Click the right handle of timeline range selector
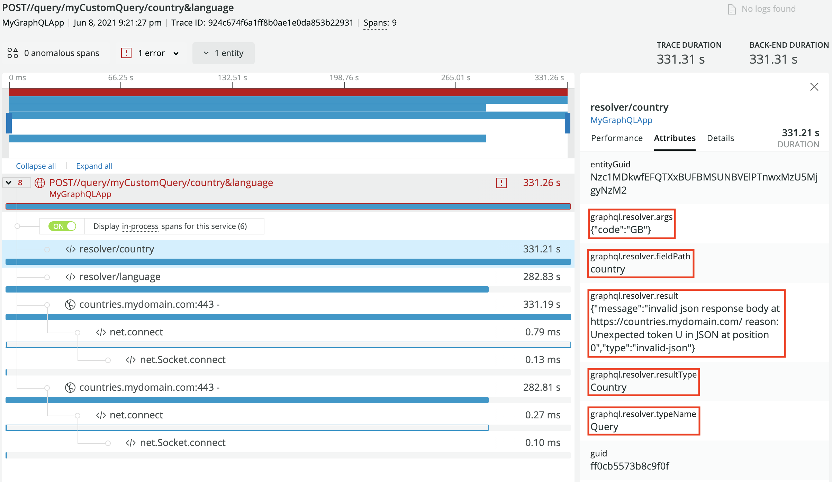Image resolution: width=832 pixels, height=482 pixels. (x=567, y=123)
